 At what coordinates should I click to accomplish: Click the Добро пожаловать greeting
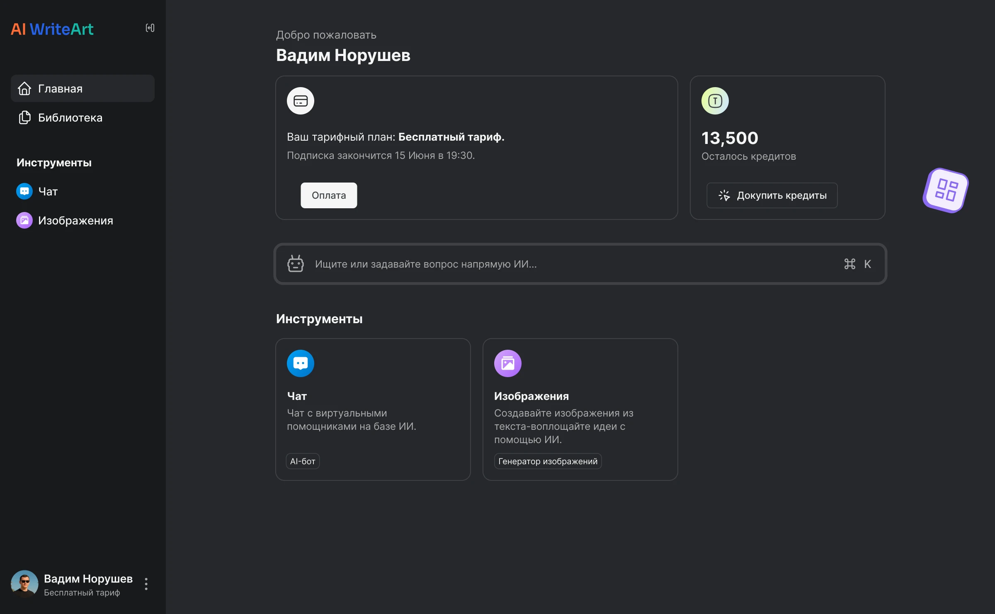[x=326, y=35]
